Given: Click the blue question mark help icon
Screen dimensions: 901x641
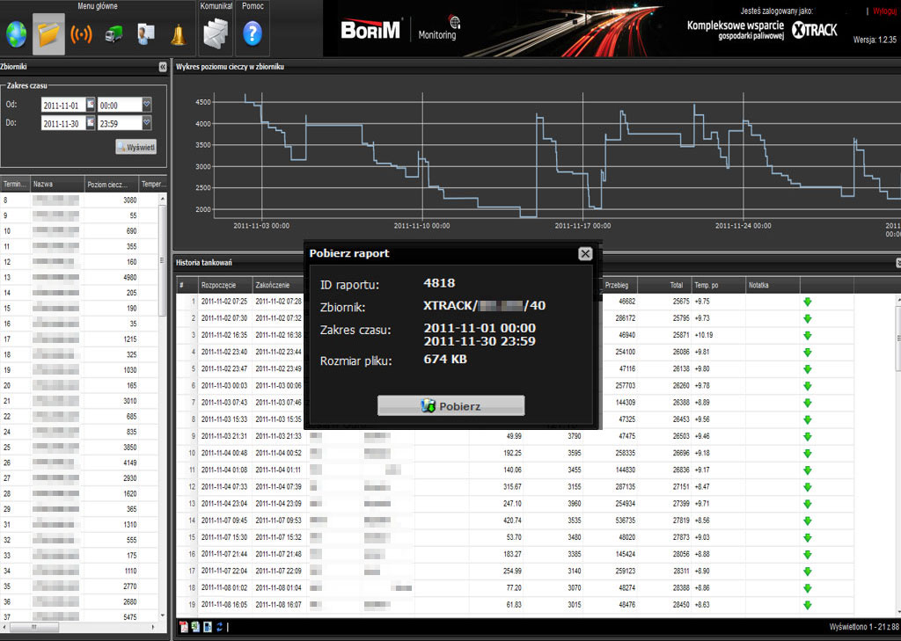Looking at the screenshot, I should [x=253, y=34].
